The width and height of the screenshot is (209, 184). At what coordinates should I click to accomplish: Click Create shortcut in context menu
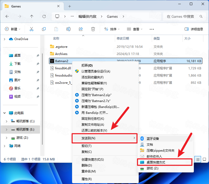[x=105, y=159]
